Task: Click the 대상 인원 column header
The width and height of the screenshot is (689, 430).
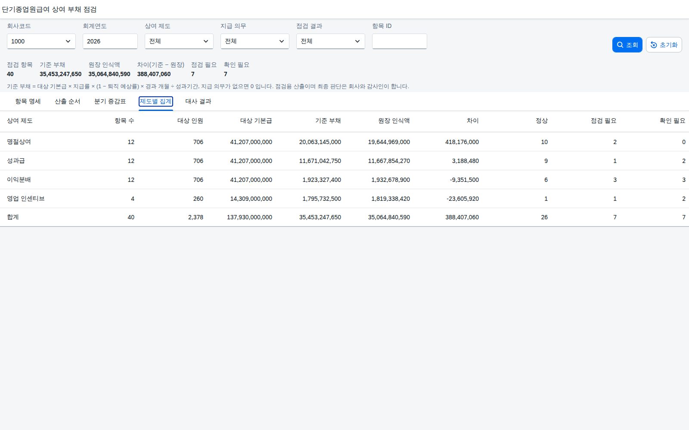Action: coord(190,121)
